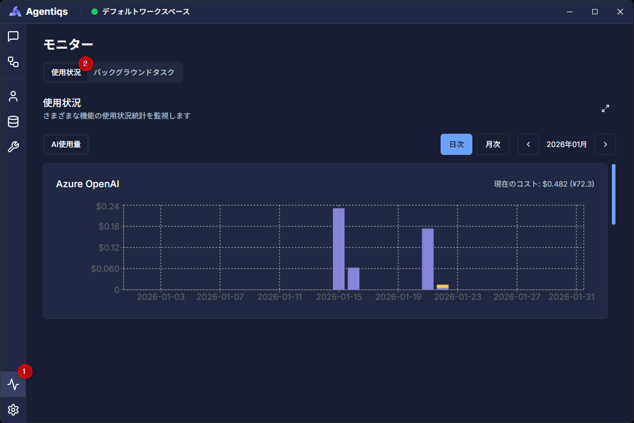
Task: Click the blue vertical scrollbar thumb
Action: coord(613,194)
